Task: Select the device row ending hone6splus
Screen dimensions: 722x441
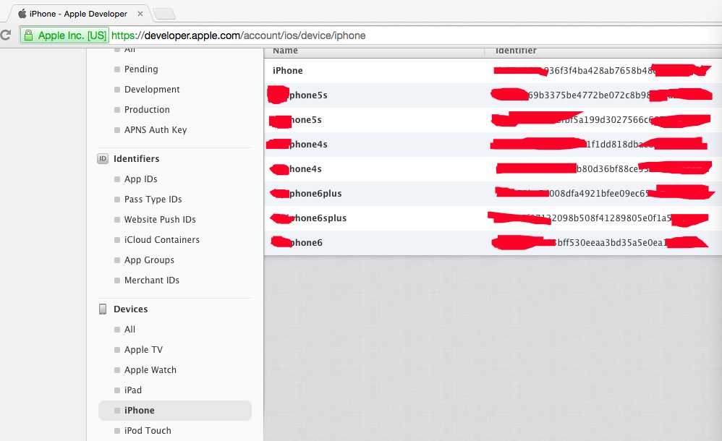Action: click(493, 218)
